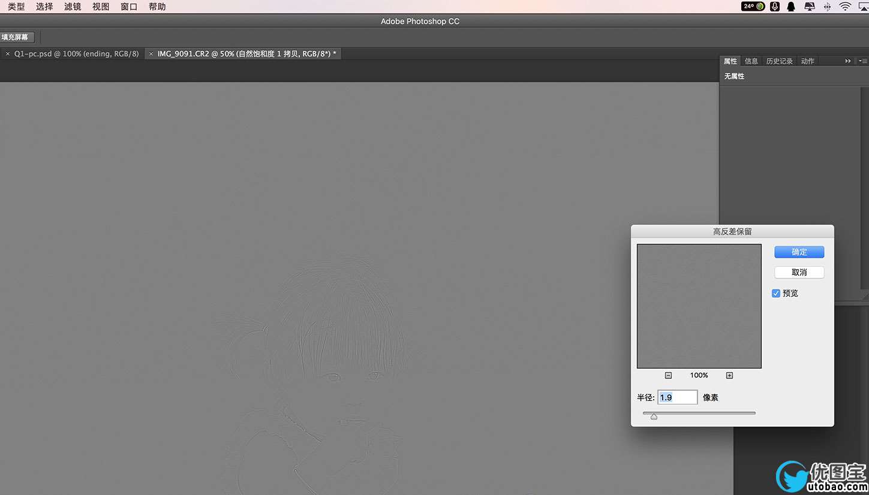Click the 无属性 label in properties panel

coord(734,77)
